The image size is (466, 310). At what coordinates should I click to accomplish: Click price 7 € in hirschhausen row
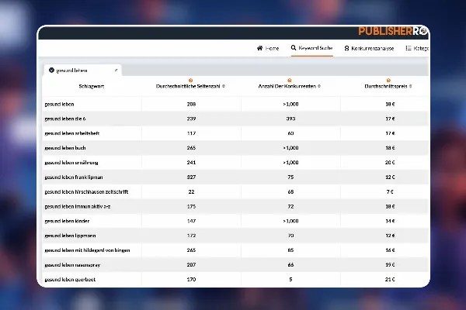pyautogui.click(x=390, y=191)
